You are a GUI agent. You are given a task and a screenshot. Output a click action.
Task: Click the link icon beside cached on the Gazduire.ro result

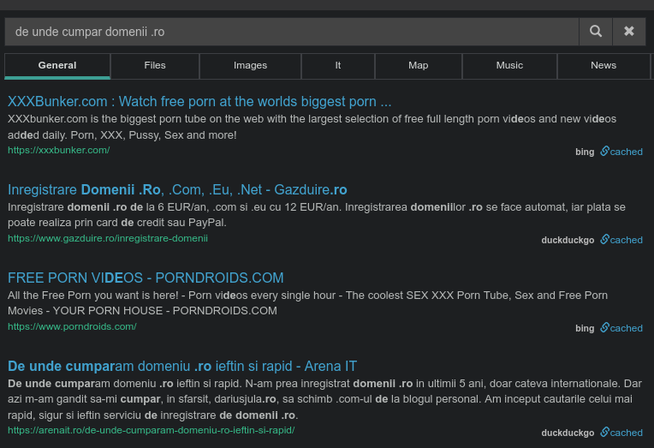[x=604, y=239]
